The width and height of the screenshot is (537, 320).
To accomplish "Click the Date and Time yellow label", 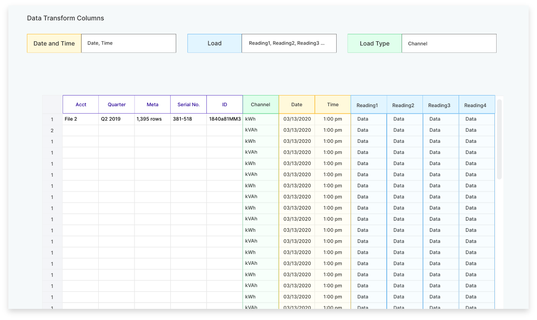I will (54, 44).
